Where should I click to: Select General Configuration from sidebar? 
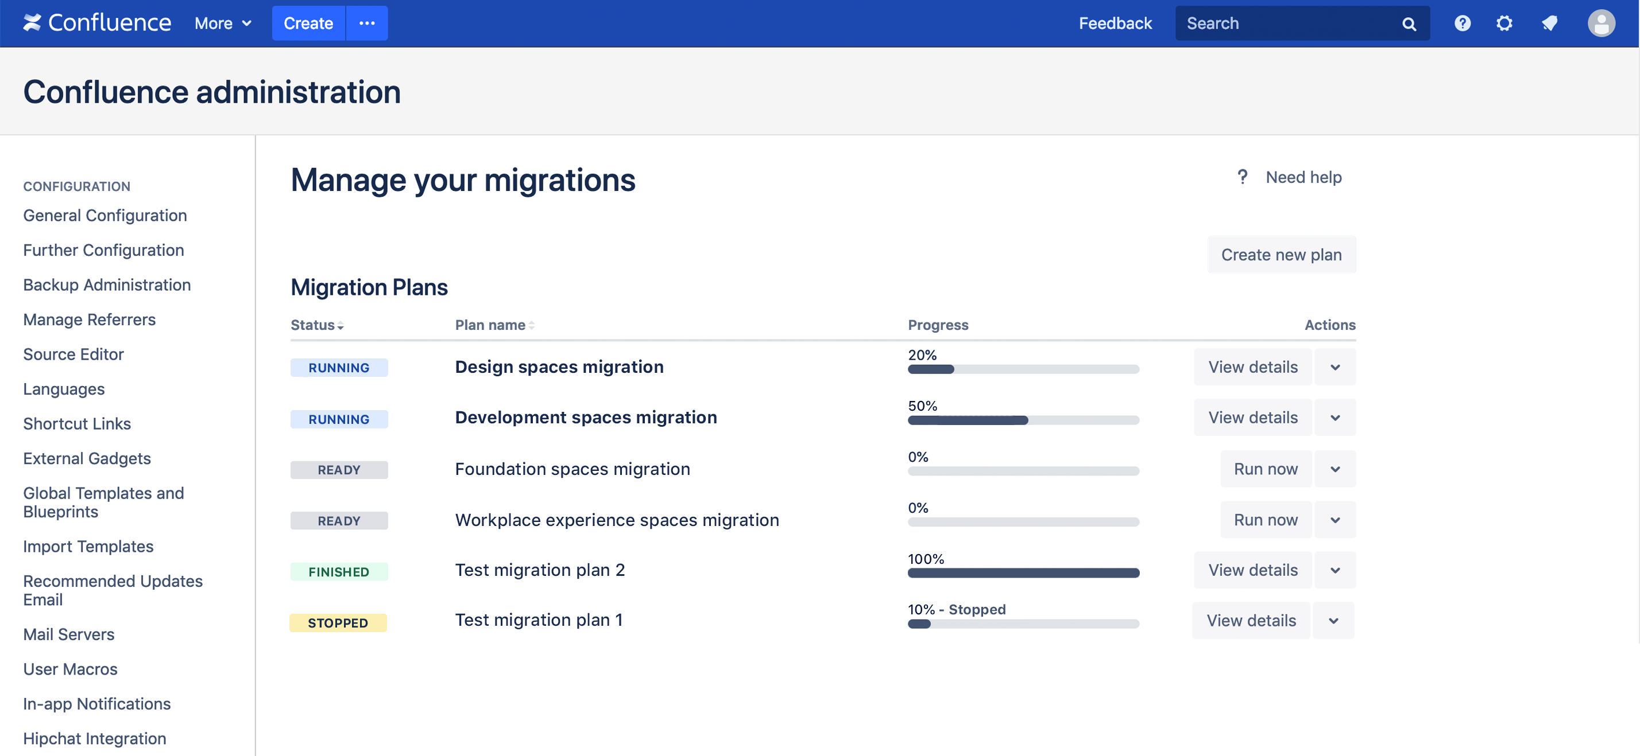pyautogui.click(x=105, y=215)
